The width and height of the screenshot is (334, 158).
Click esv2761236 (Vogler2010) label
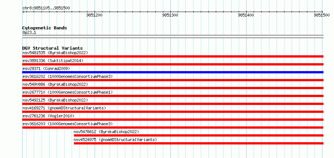point(48,116)
